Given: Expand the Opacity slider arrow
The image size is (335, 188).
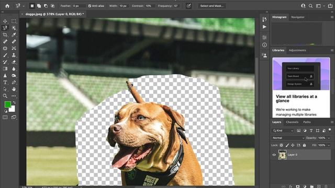Looking at the screenshot, I should (329, 138).
